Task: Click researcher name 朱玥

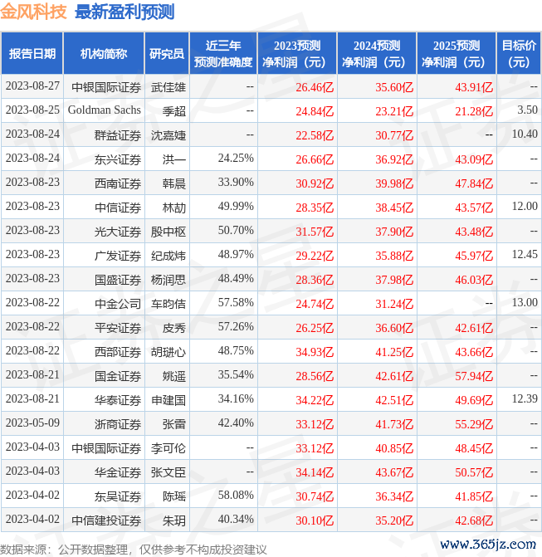Action: pos(174,520)
